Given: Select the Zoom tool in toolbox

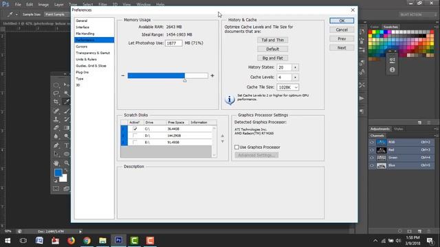Looking at the screenshot, I should [67, 163].
